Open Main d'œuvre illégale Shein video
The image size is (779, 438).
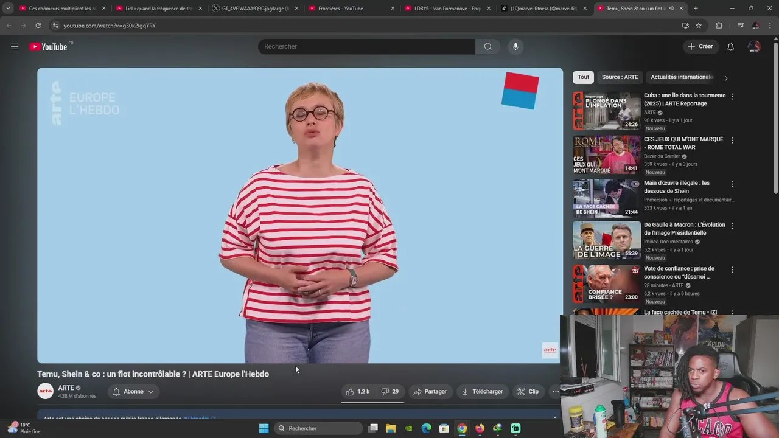click(607, 198)
